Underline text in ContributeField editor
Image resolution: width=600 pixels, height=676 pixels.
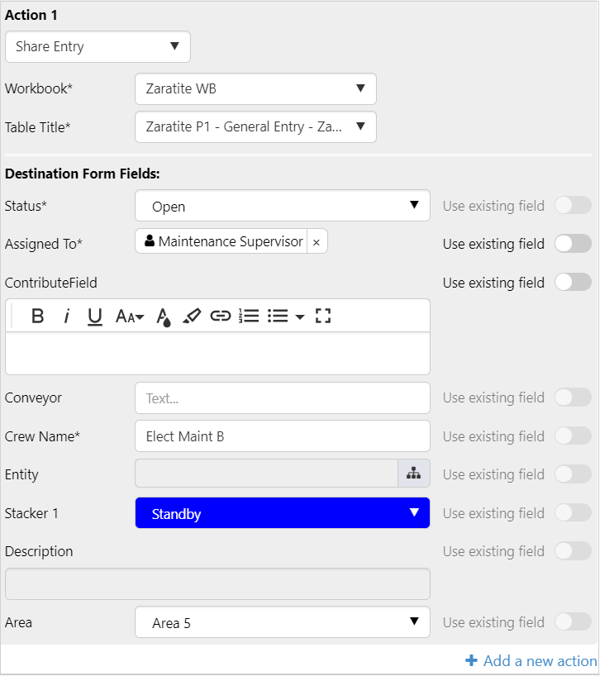pyautogui.click(x=95, y=316)
